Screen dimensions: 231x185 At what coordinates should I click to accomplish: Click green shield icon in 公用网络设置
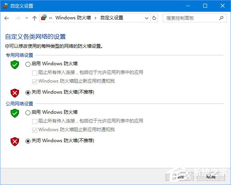point(15,113)
